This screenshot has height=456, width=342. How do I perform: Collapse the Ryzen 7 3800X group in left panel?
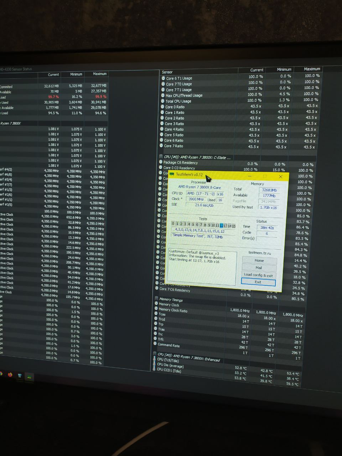point(11,123)
